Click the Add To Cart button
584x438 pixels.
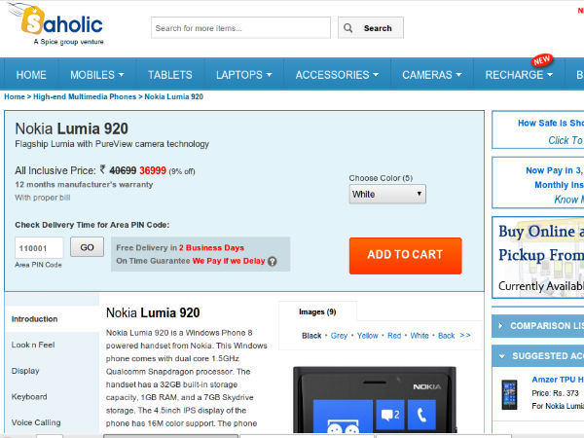[x=405, y=255]
